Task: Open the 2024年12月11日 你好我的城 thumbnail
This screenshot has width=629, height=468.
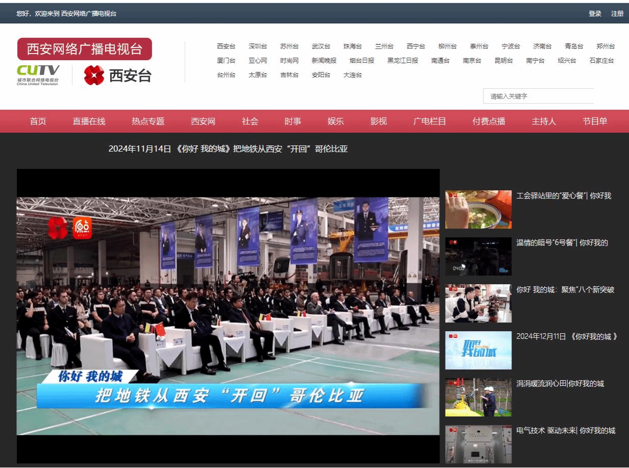Action: (x=478, y=350)
